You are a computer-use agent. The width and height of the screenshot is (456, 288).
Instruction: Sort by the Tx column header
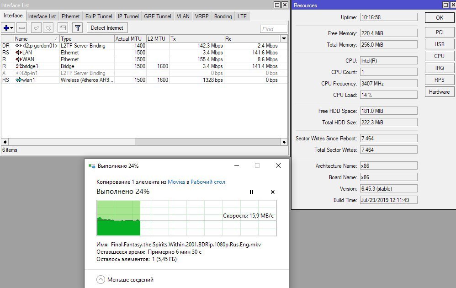coord(196,39)
